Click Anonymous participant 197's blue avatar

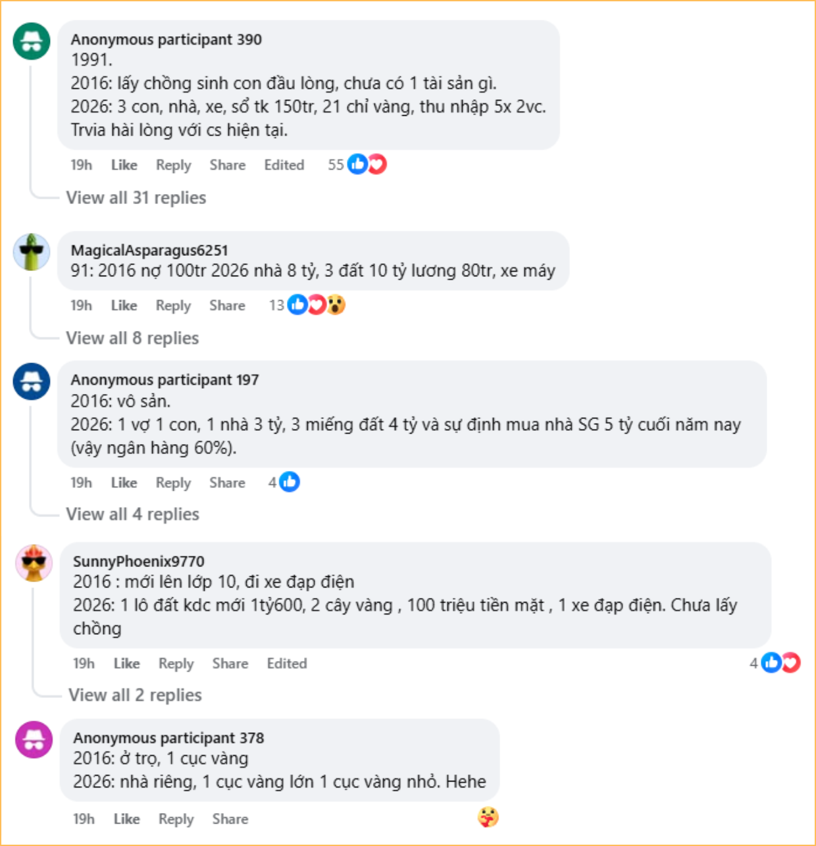coord(32,381)
